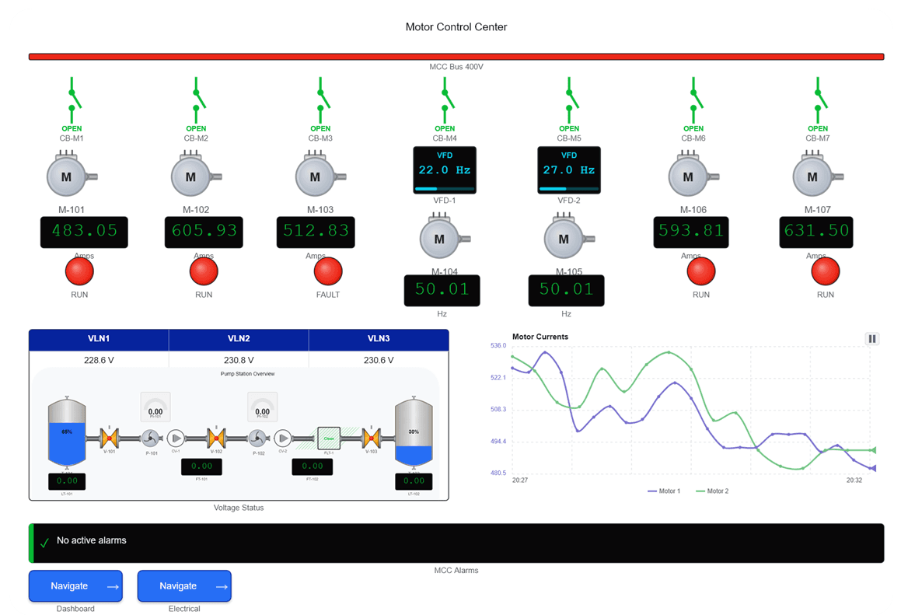This screenshot has height=615, width=901.
Task: Click the 605.93 Amps readout
Action: [x=204, y=232]
